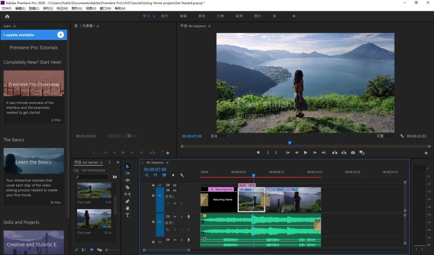Select the Pen tool
434x255 pixels.
(127, 201)
